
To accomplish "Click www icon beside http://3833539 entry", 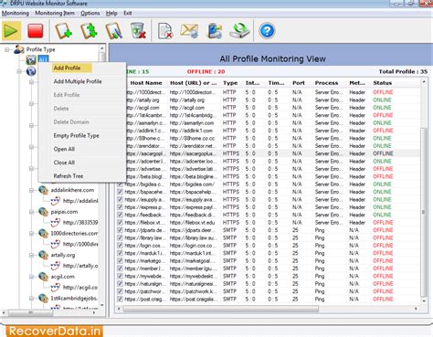I will [55, 222].
